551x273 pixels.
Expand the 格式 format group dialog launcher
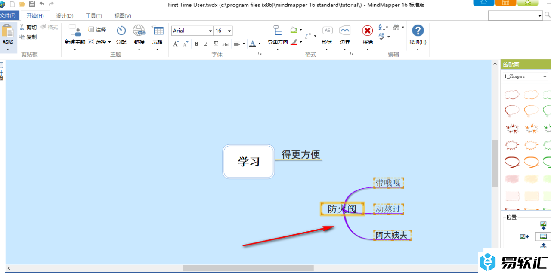click(x=352, y=53)
